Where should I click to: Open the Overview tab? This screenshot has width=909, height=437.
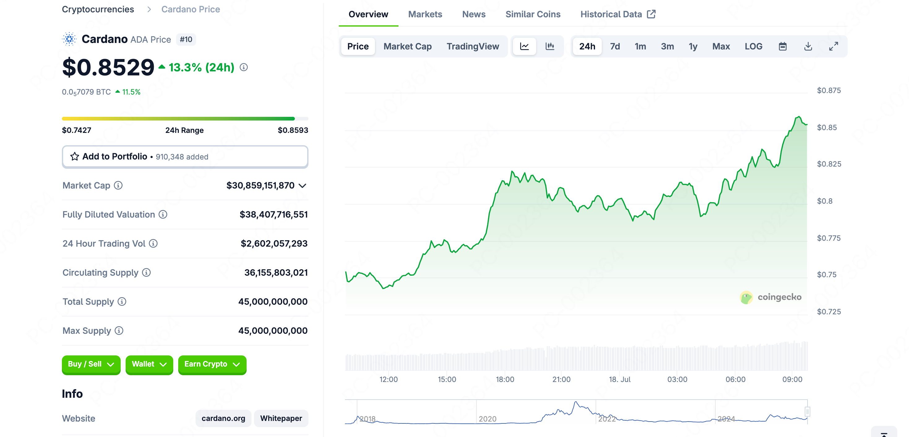tap(368, 14)
